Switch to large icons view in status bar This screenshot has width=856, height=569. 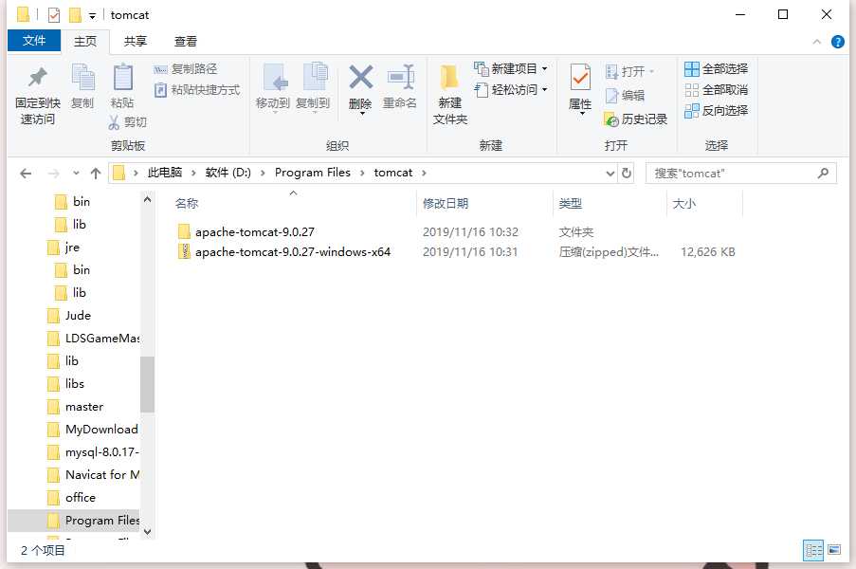coord(834,550)
